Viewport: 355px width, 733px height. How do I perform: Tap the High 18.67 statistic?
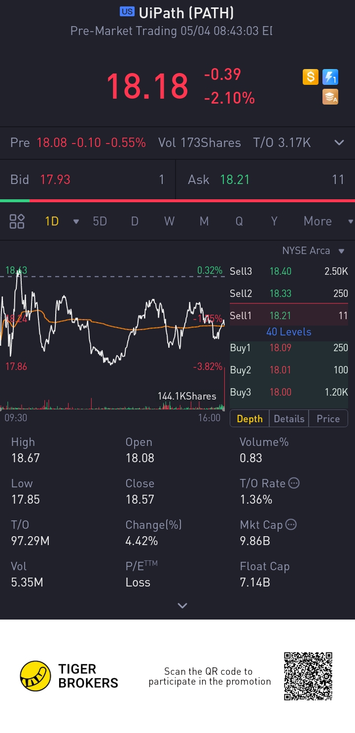(x=26, y=450)
